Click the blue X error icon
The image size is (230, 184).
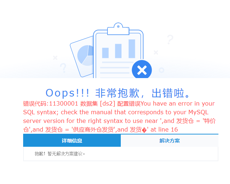[142, 70]
